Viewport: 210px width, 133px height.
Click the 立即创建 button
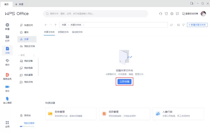(x=124, y=81)
